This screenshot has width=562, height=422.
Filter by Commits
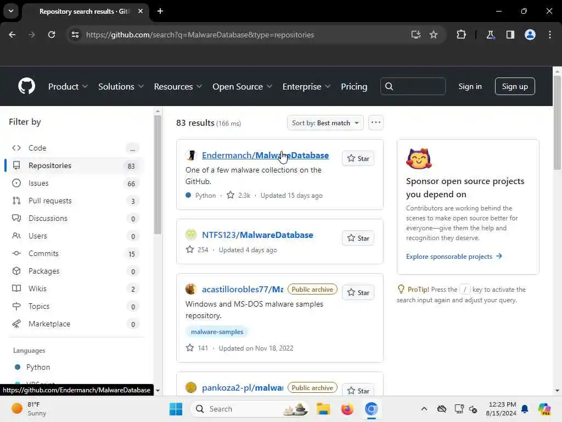[x=75, y=253]
